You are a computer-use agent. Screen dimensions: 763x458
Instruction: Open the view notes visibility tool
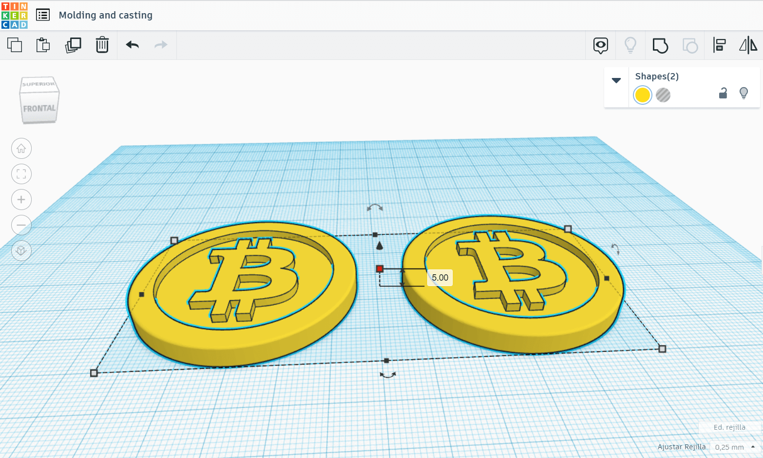601,46
